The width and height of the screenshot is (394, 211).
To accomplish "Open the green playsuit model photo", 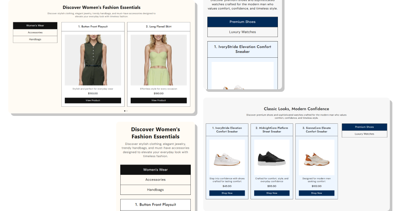I will tap(93, 60).
